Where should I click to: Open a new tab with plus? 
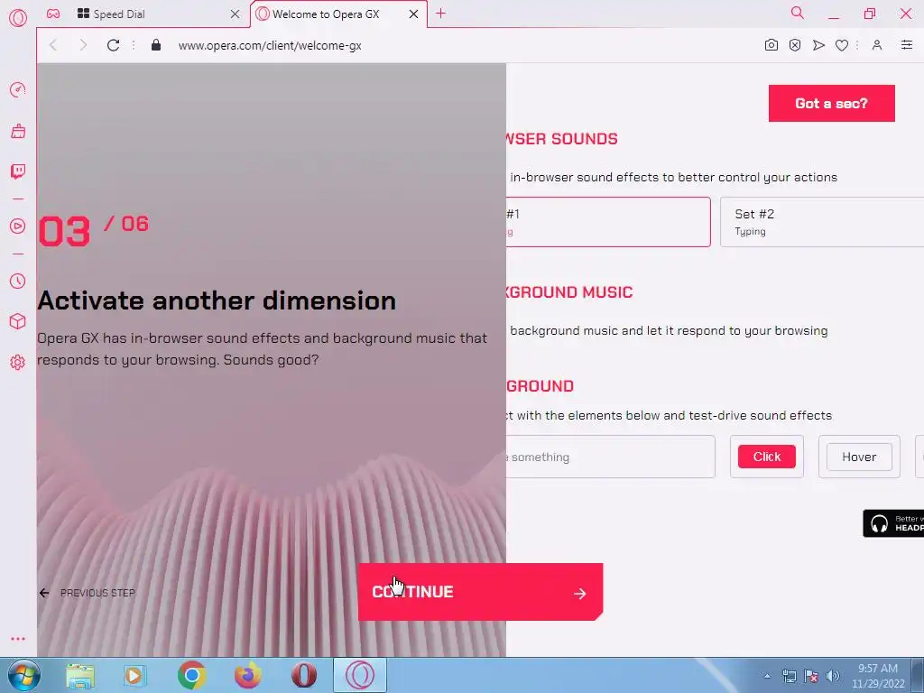pyautogui.click(x=440, y=14)
